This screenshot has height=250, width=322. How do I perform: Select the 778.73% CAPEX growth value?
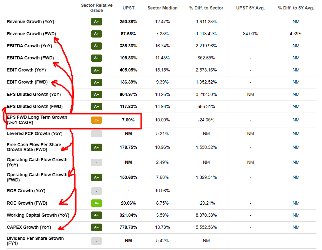(x=128, y=227)
